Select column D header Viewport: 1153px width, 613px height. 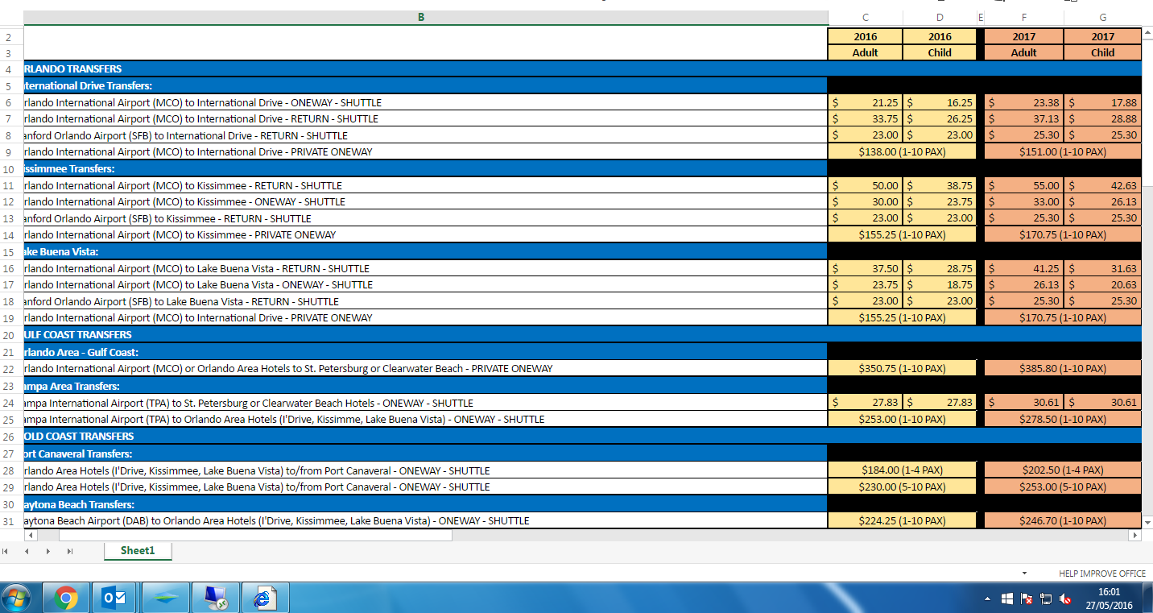coord(940,17)
